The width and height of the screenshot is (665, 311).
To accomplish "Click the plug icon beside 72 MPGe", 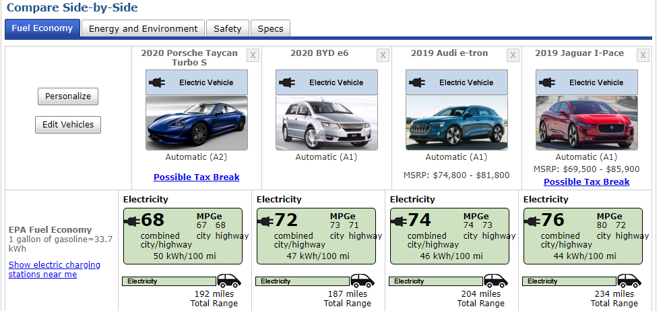I will [x=265, y=221].
